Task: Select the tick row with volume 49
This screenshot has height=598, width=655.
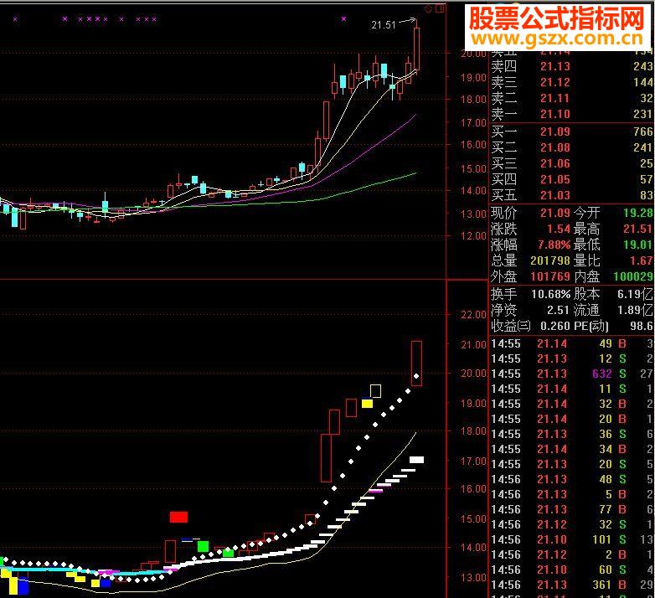Action: coord(572,343)
